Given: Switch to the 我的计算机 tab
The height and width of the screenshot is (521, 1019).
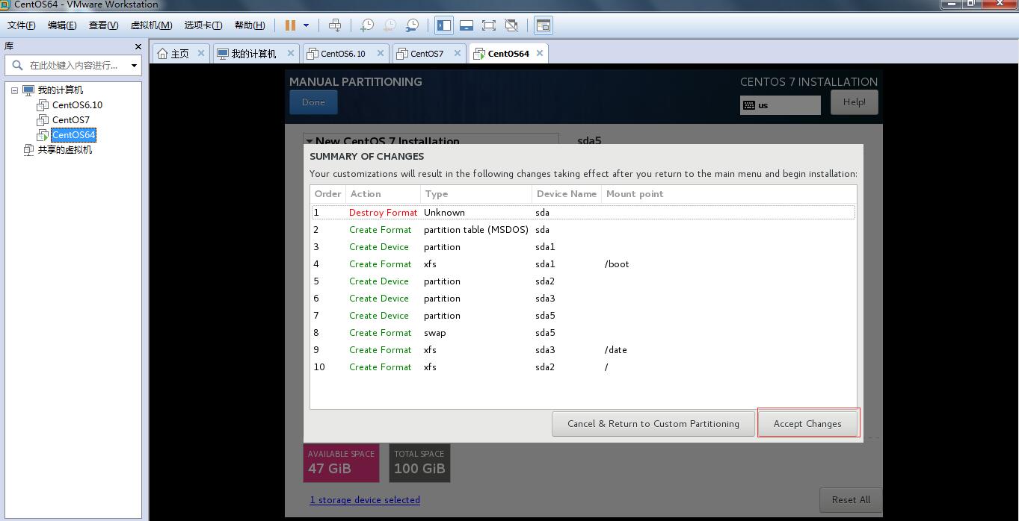Looking at the screenshot, I should [x=253, y=54].
